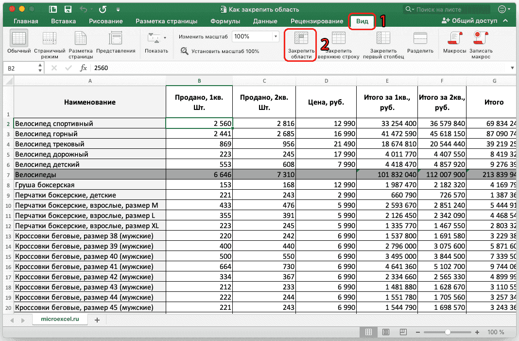This screenshot has width=519, height=341.
Task: Enable Page Layout view in status bar
Action: (385, 332)
